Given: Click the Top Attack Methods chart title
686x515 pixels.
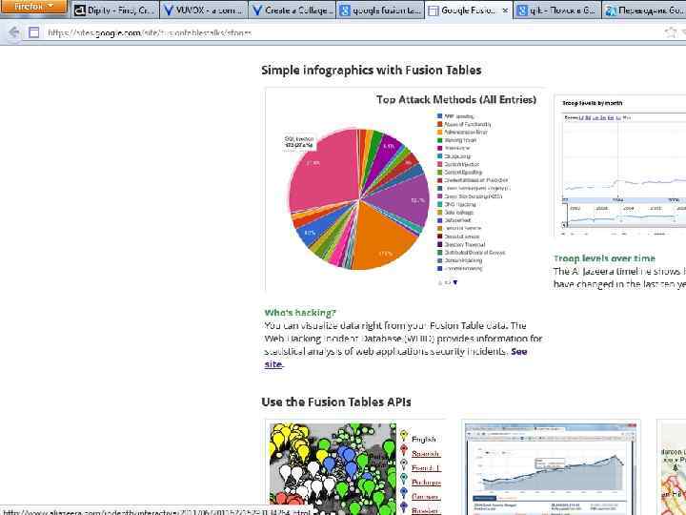Looking at the screenshot, I should [x=456, y=100].
